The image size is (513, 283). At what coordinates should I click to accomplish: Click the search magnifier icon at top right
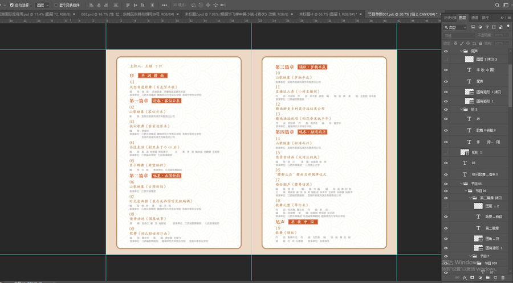pyautogui.click(x=497, y=5)
